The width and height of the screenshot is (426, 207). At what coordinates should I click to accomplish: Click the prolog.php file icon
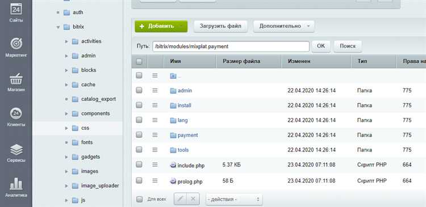173,181
